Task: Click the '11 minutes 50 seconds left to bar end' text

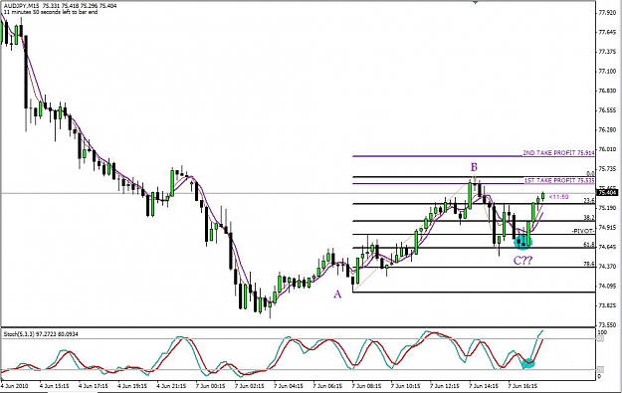Action: coord(50,12)
